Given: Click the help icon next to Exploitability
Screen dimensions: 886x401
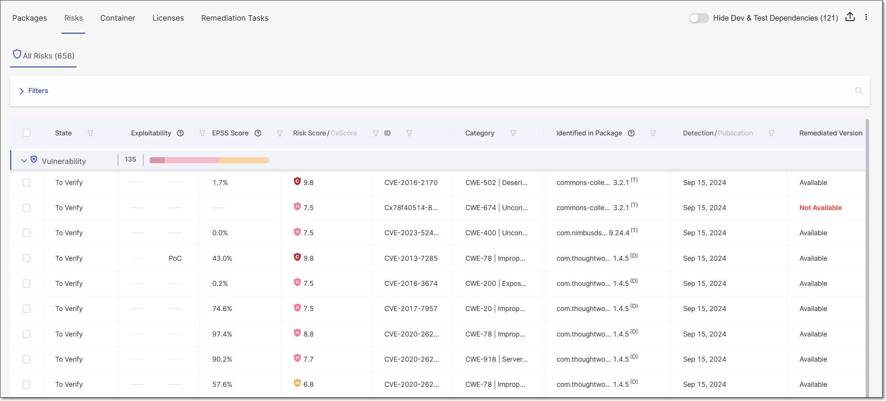Looking at the screenshot, I should 180,133.
